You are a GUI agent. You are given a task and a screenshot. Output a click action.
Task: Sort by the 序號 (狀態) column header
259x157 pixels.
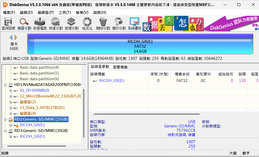pos(159,74)
